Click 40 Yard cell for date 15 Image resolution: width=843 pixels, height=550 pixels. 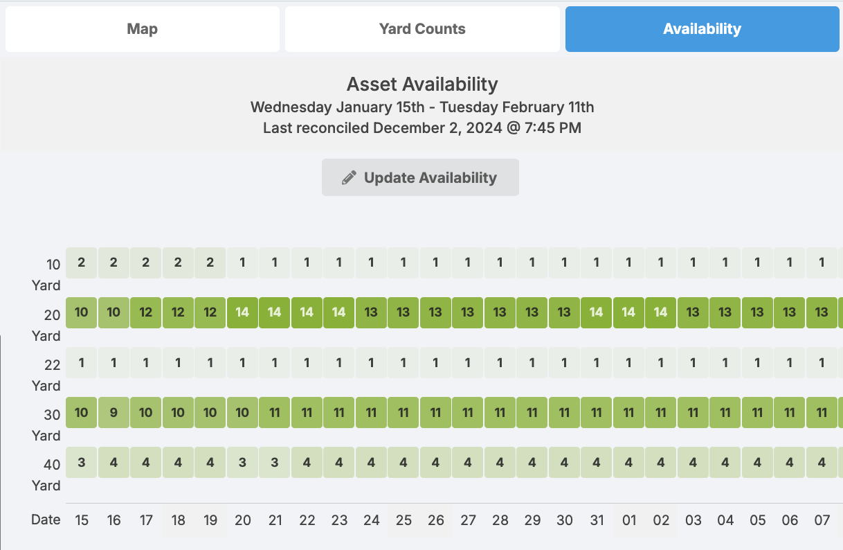tap(82, 462)
